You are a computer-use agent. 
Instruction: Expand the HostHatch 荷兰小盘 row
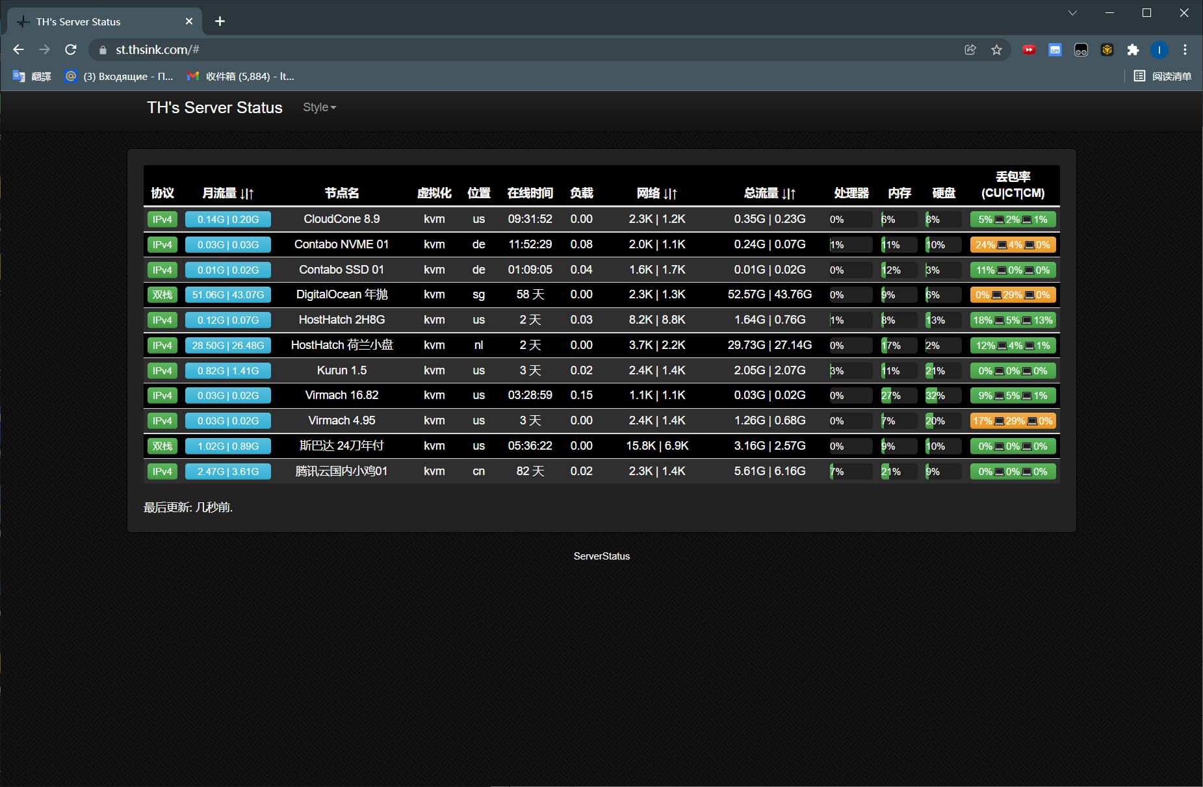click(x=601, y=345)
